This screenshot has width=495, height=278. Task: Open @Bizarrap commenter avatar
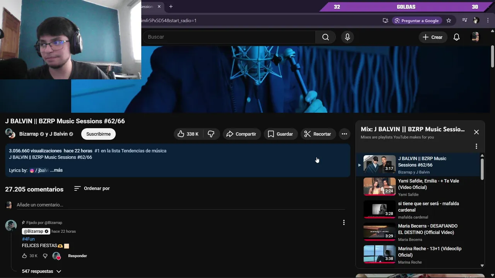click(x=11, y=225)
